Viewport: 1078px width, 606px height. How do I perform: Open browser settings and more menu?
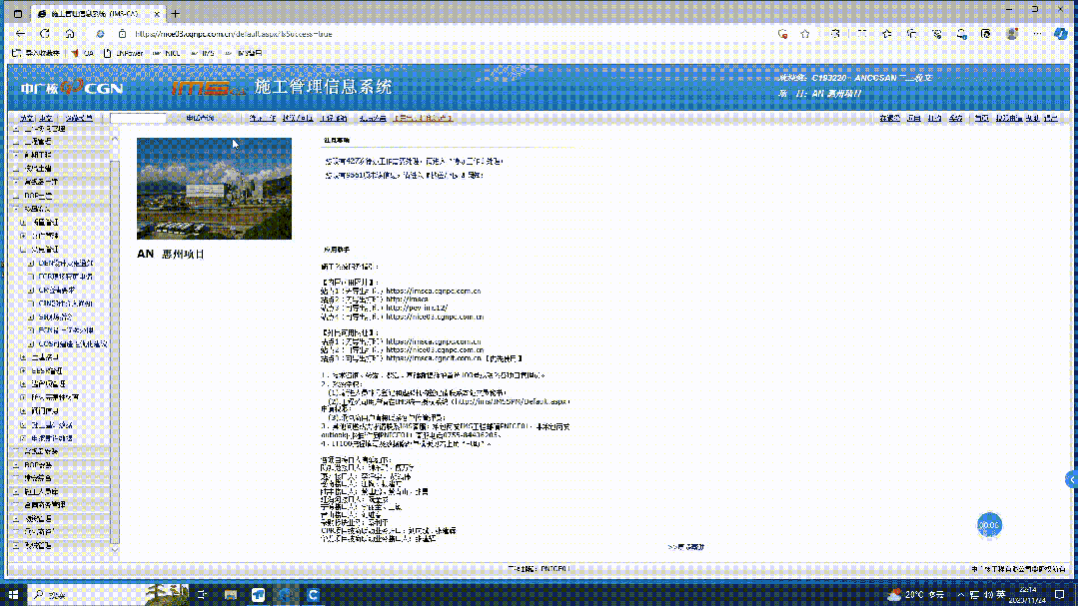click(1037, 33)
